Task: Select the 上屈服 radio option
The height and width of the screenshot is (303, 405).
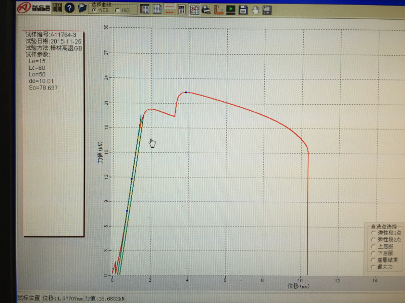Action: (x=373, y=246)
